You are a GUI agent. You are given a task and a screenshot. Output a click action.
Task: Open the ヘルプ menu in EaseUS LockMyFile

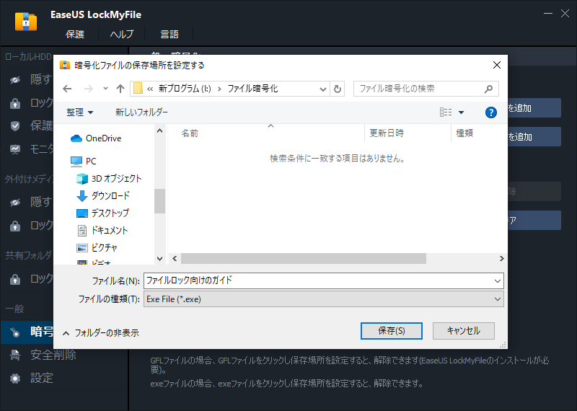tap(121, 34)
